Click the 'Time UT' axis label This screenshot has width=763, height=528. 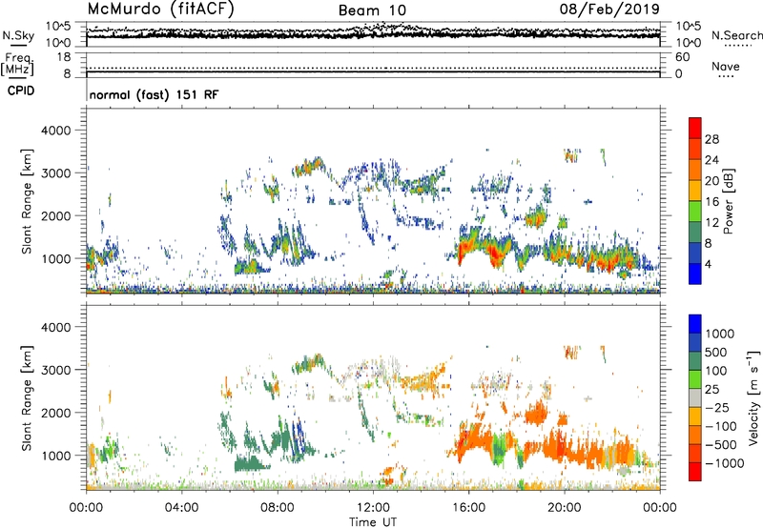click(373, 522)
